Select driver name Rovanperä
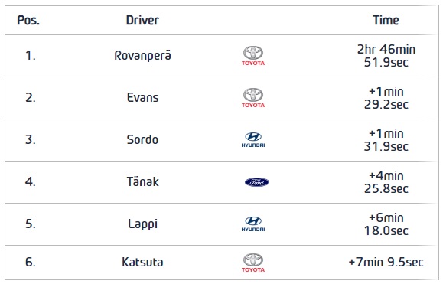Screen dimensions: 443x284 point(142,56)
